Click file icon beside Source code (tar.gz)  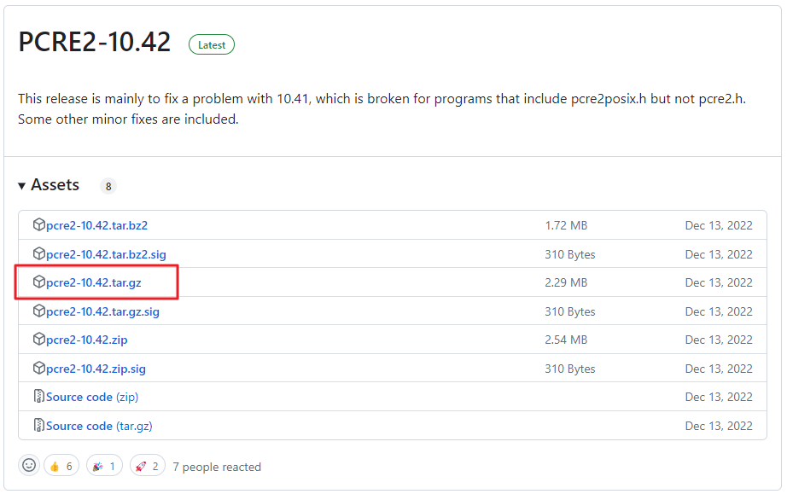(38, 425)
